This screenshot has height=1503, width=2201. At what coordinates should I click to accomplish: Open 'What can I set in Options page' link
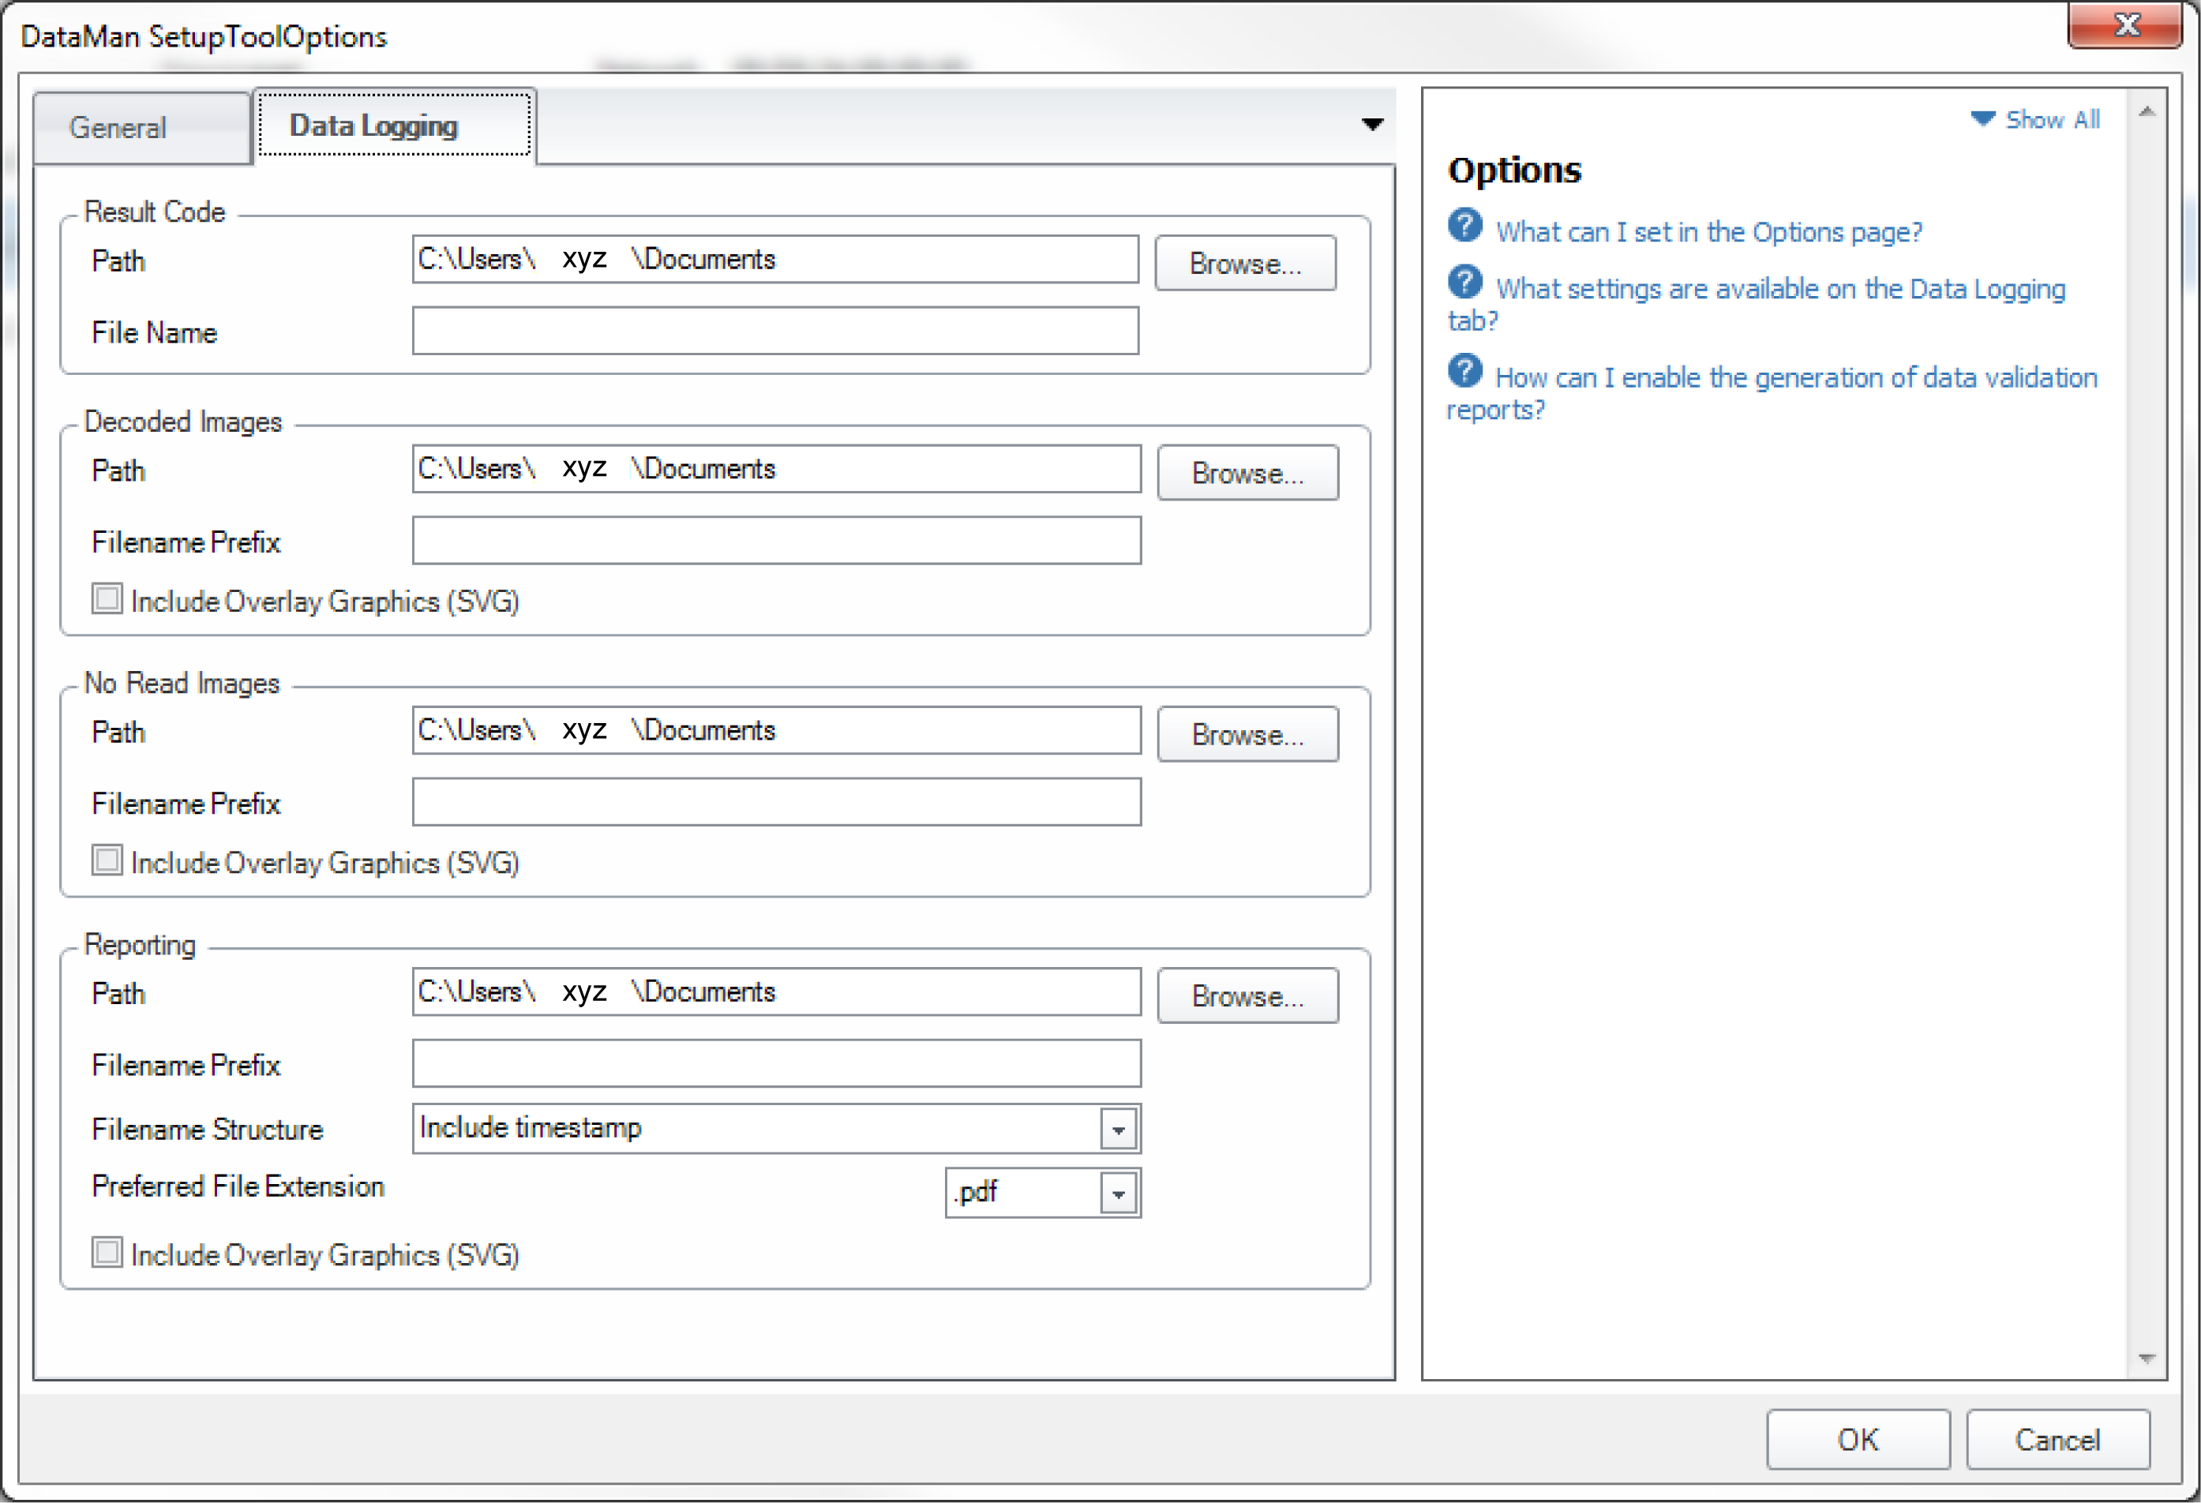pyautogui.click(x=1708, y=232)
